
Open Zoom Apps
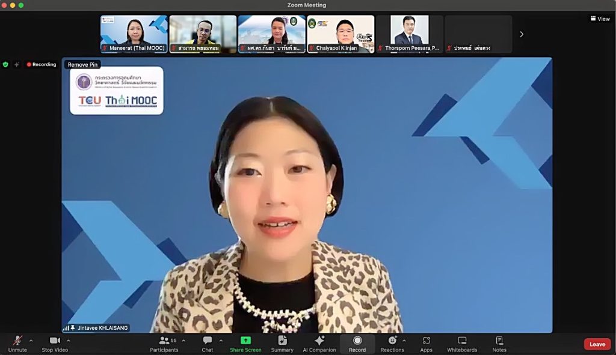(x=427, y=344)
